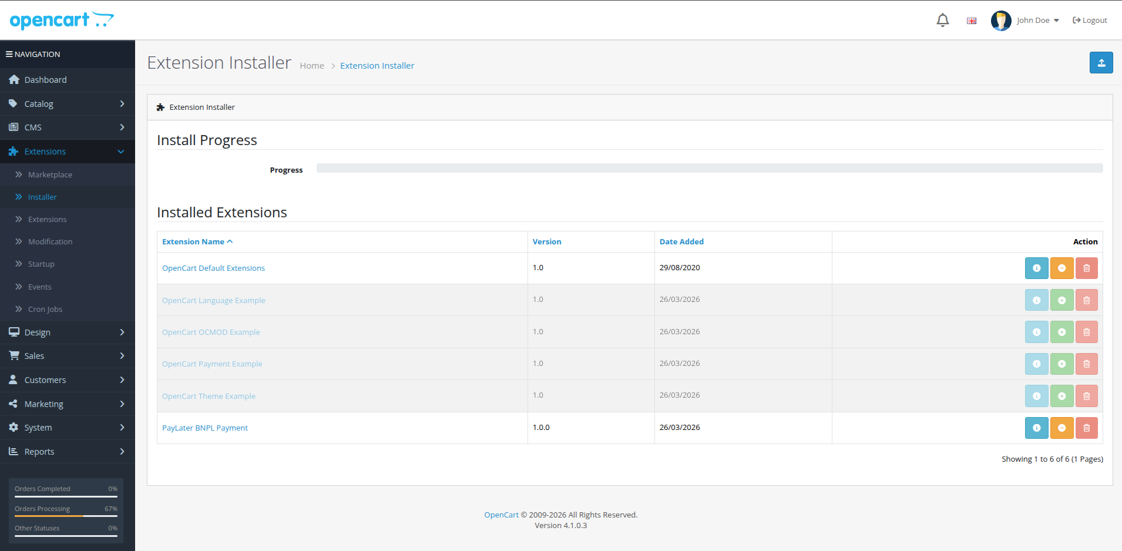Viewport: 1122px width, 551px height.
Task: Click Other Statuses progress bar
Action: [66, 535]
